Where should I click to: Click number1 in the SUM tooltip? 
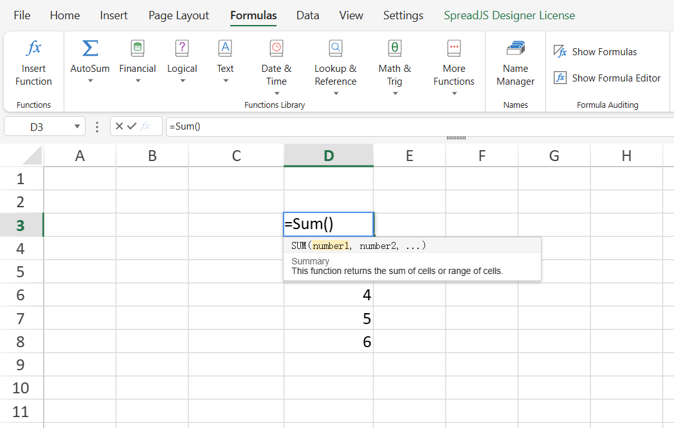[x=331, y=246]
